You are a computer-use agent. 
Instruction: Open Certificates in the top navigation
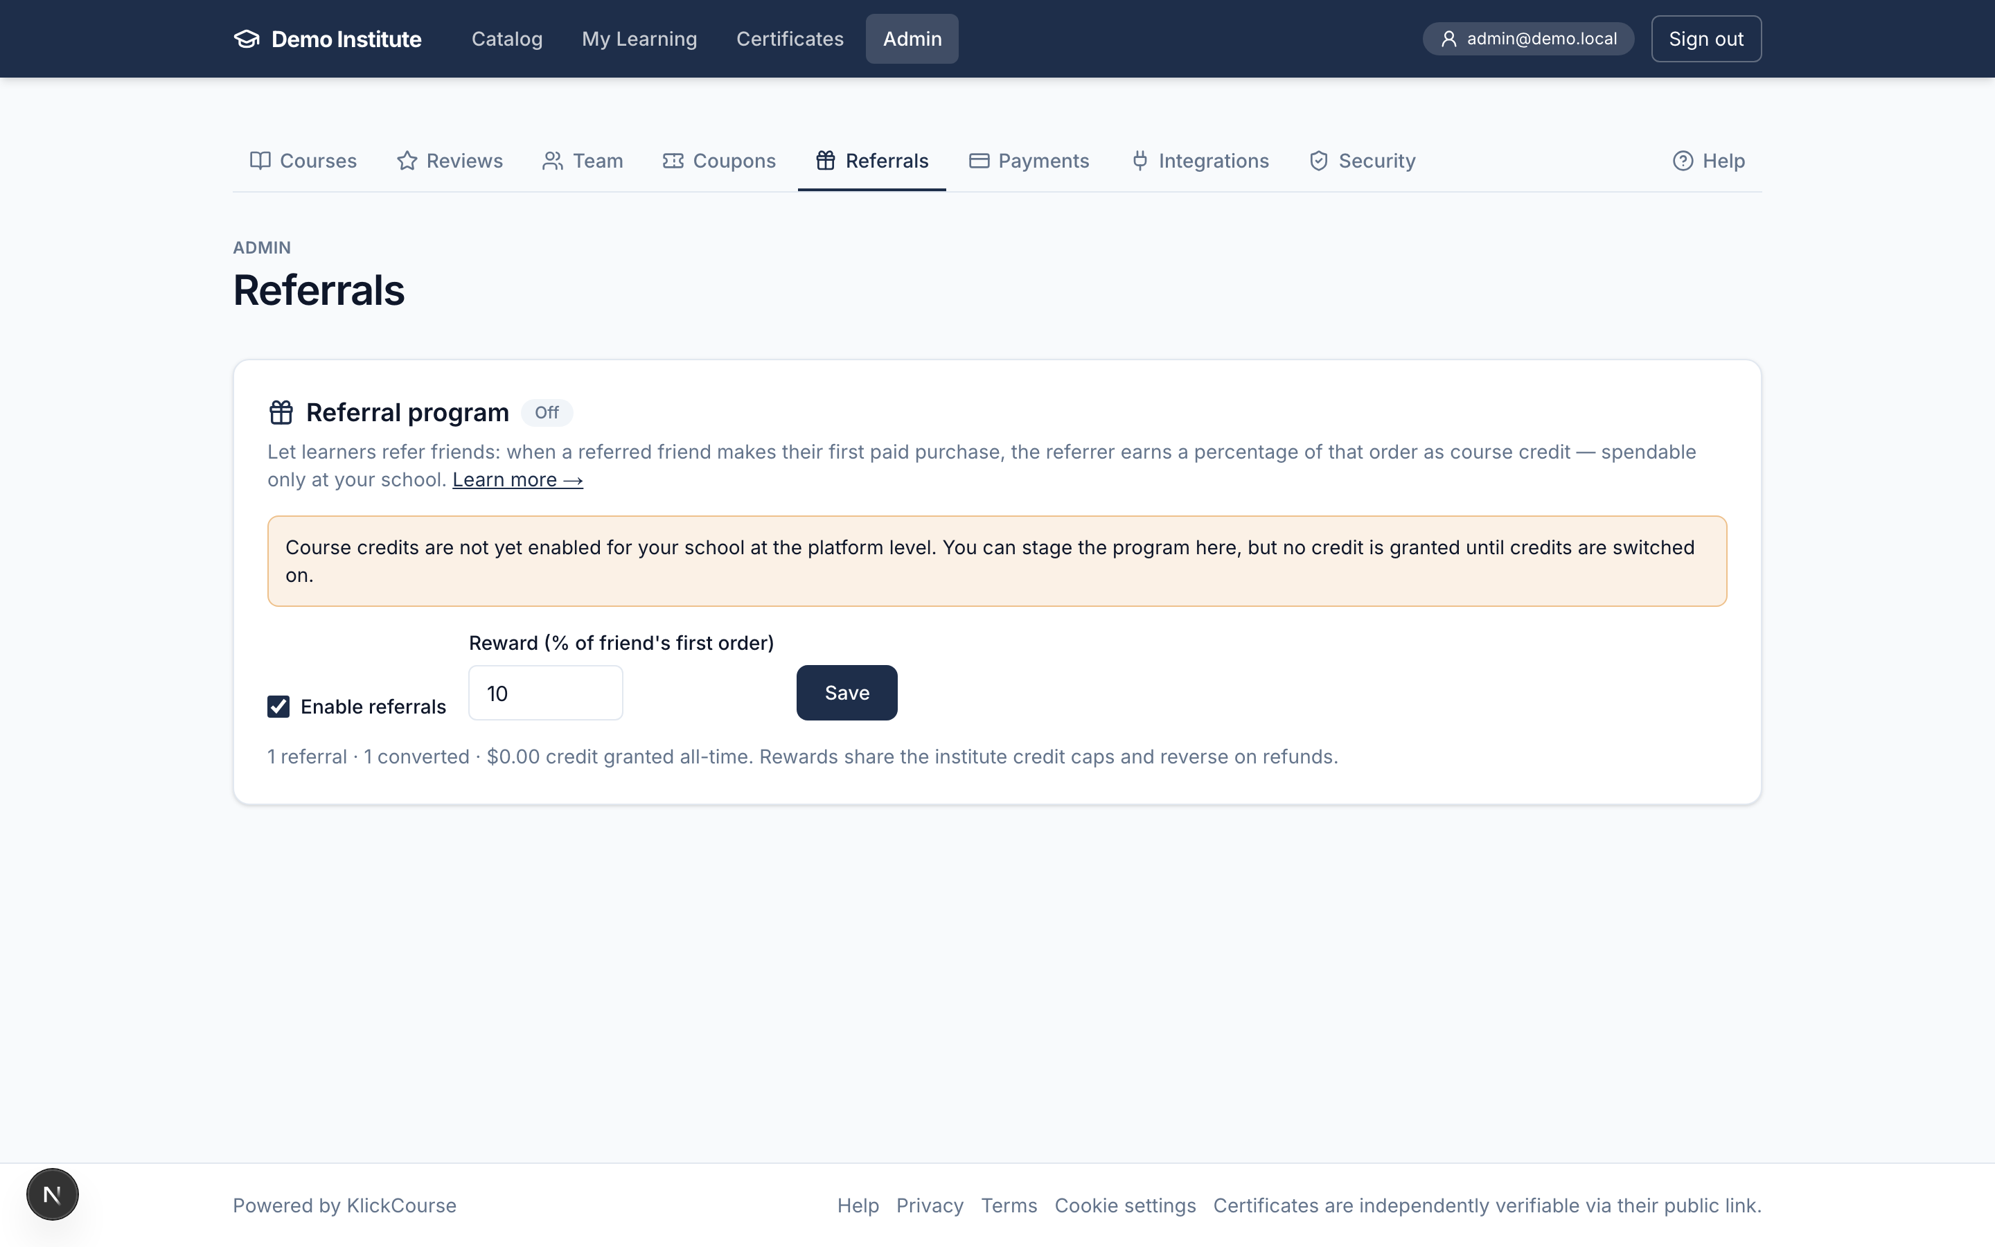pos(790,39)
